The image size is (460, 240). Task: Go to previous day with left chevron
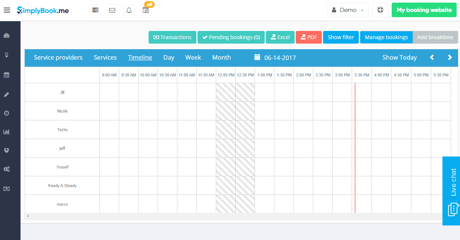[x=432, y=57]
